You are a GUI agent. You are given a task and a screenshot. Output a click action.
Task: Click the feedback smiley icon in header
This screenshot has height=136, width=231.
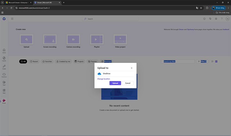204,19
